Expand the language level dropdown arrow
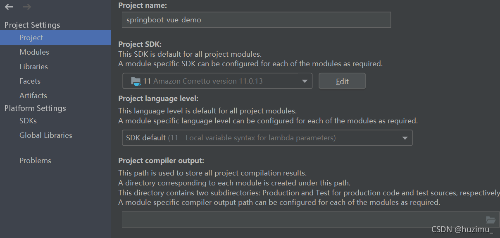 (405, 138)
